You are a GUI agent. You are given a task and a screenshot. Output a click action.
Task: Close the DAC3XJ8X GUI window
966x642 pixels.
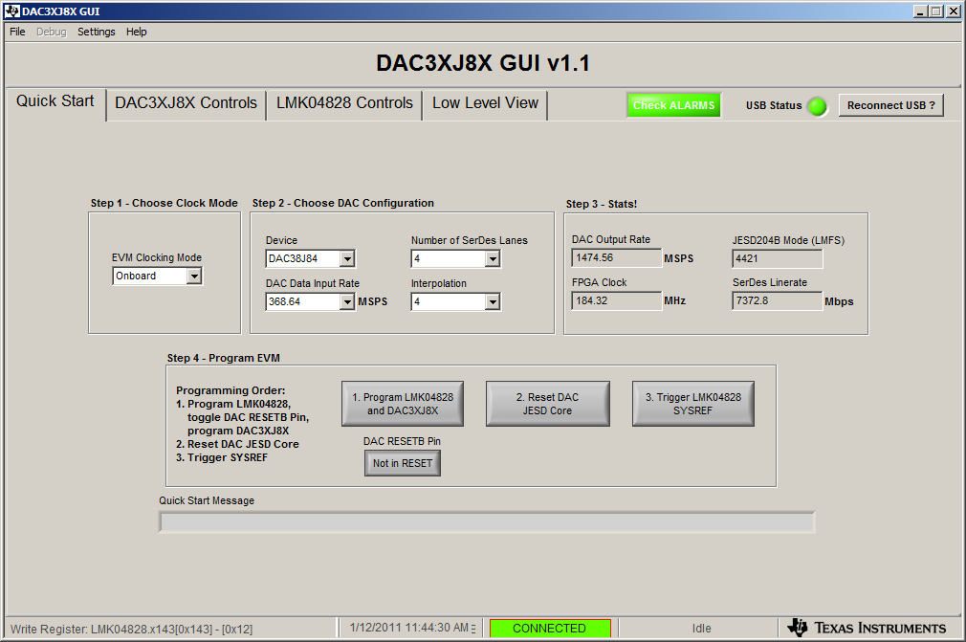point(954,11)
